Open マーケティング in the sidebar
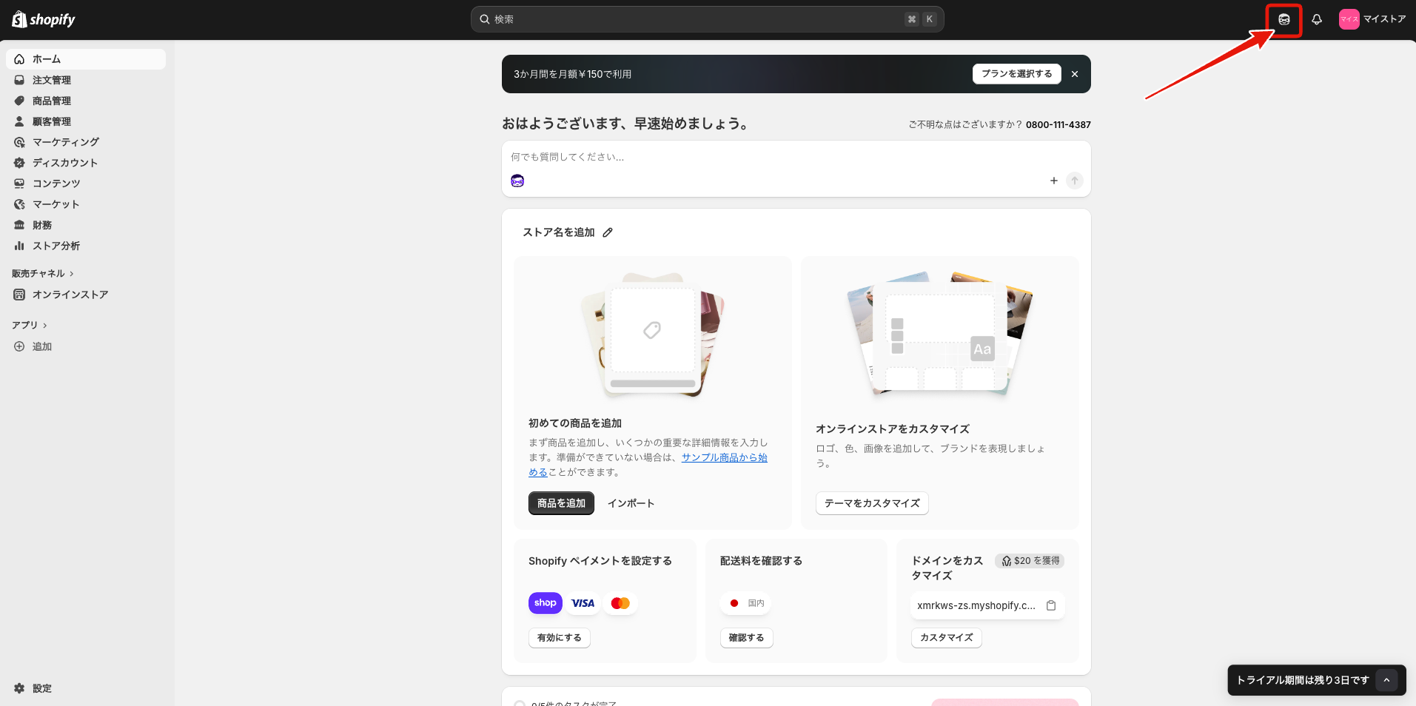The width and height of the screenshot is (1416, 706). (x=65, y=142)
